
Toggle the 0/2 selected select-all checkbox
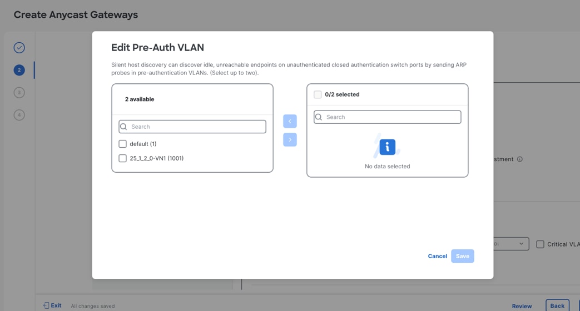tap(318, 94)
